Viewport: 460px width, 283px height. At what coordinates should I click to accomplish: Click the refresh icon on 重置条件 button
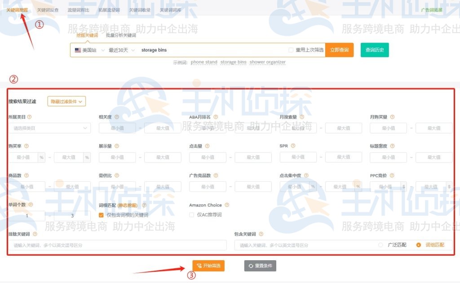tap(252, 266)
